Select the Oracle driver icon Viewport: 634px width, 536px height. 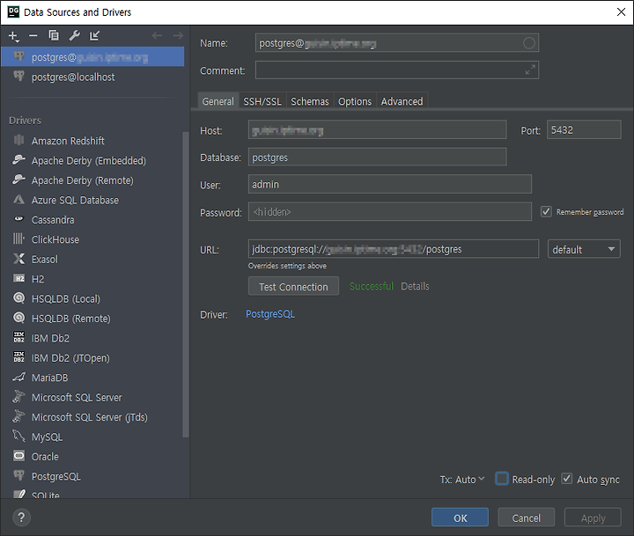(18, 456)
